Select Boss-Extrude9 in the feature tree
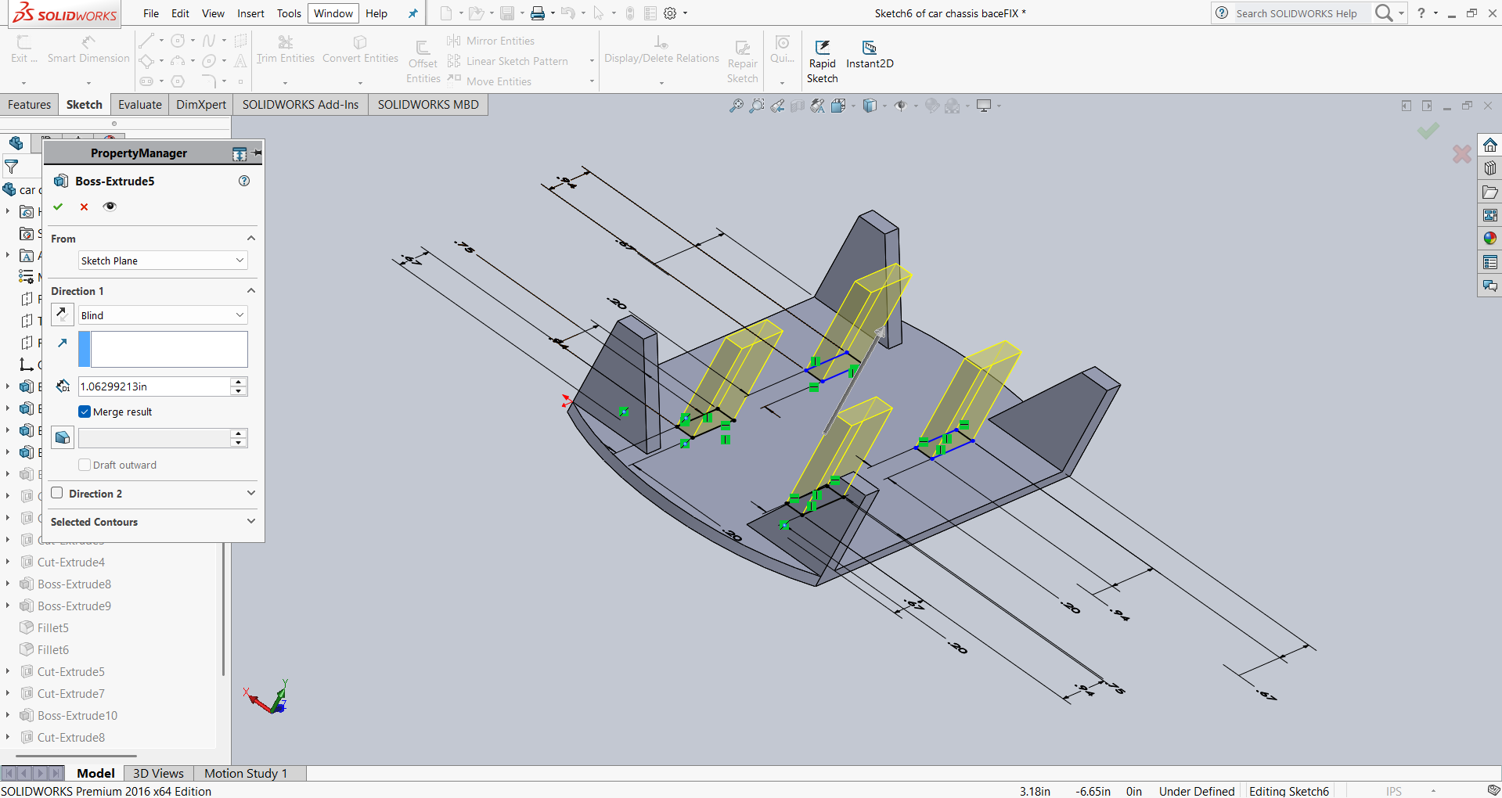The height and width of the screenshot is (798, 1502). pyautogui.click(x=74, y=606)
